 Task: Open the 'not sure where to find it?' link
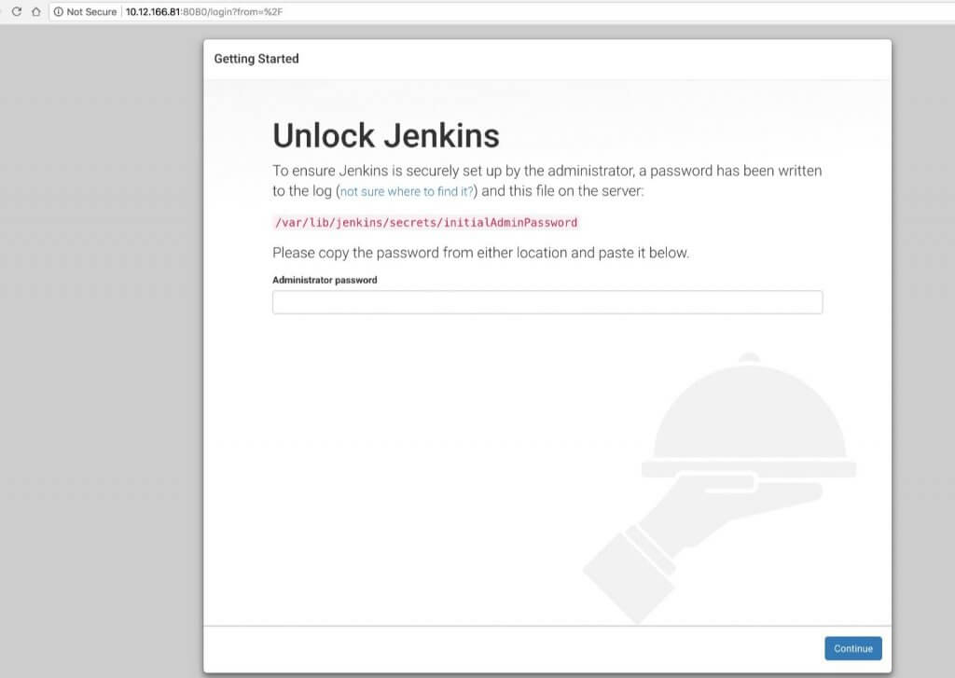coord(407,191)
